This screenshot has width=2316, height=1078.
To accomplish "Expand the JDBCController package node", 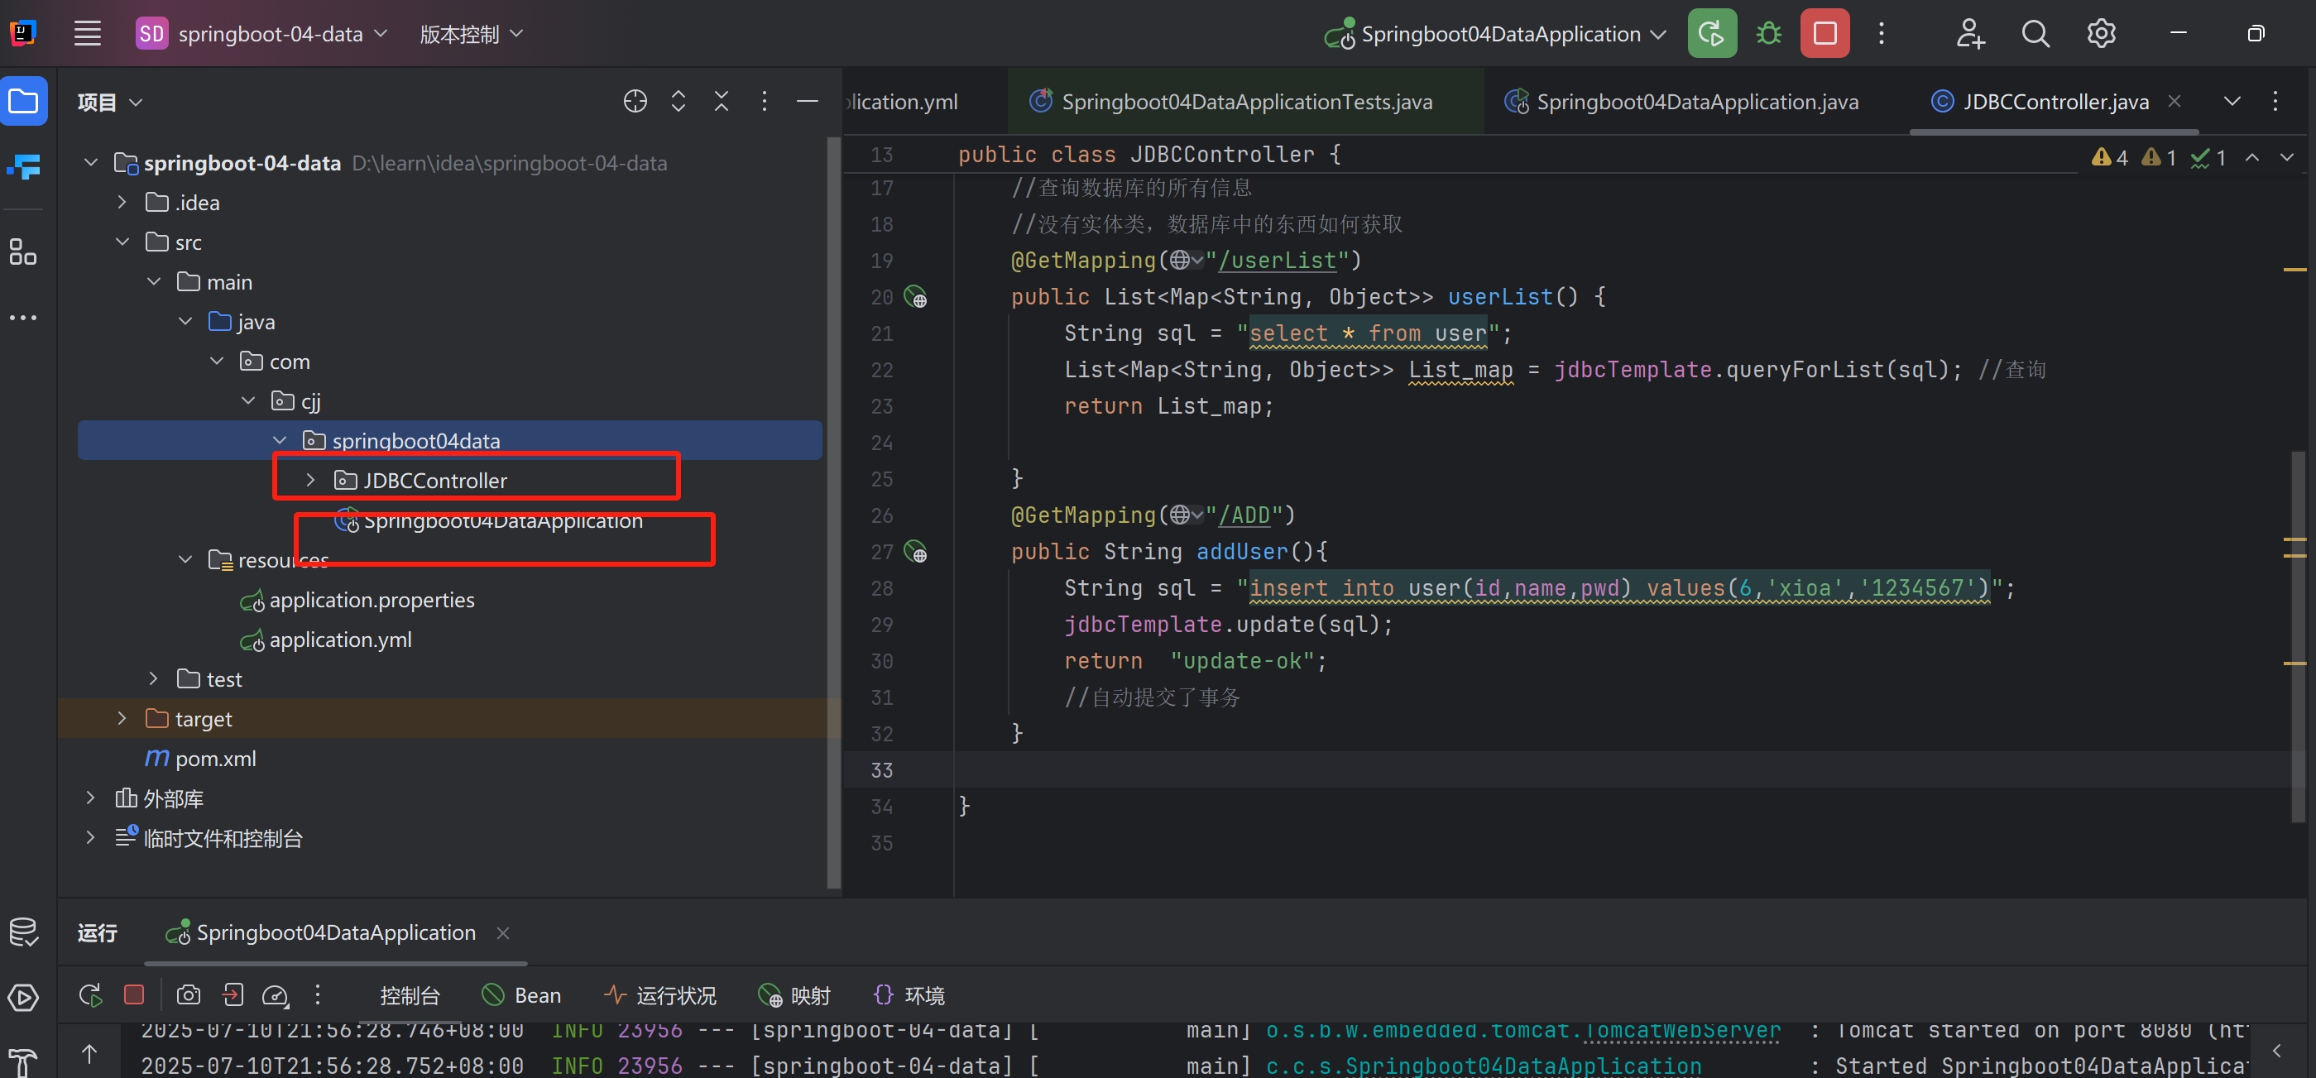I will (310, 480).
